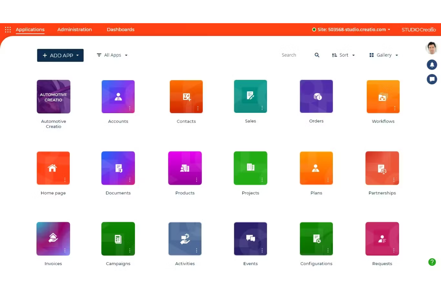Launch the Workflows app
This screenshot has width=441, height=294.
point(383,96)
